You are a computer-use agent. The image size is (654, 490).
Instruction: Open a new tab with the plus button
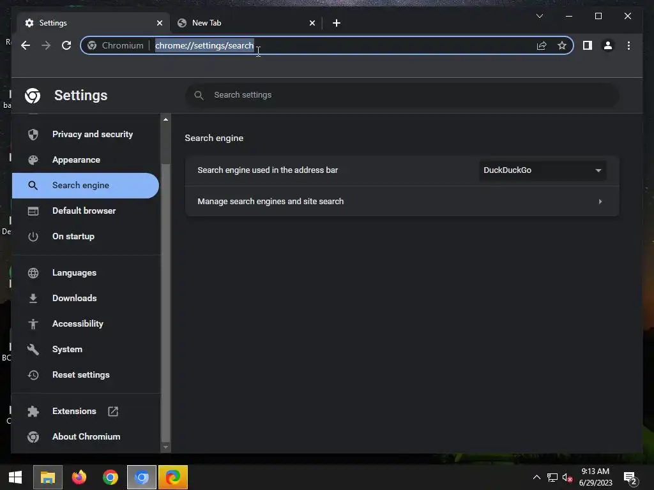tap(337, 23)
